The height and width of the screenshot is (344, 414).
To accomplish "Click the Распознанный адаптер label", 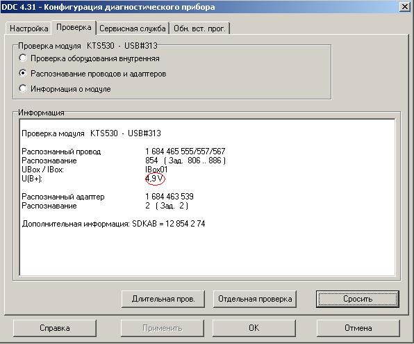I will coord(63,197).
